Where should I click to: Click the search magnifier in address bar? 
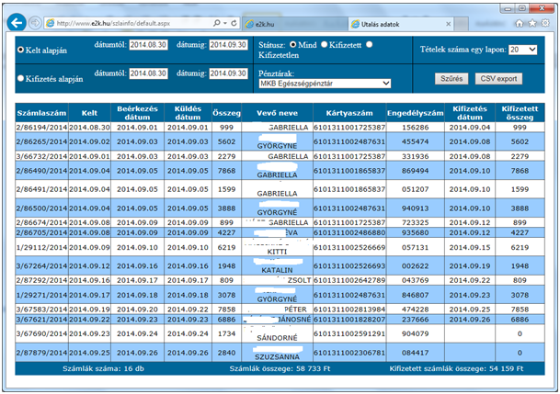pyautogui.click(x=216, y=23)
